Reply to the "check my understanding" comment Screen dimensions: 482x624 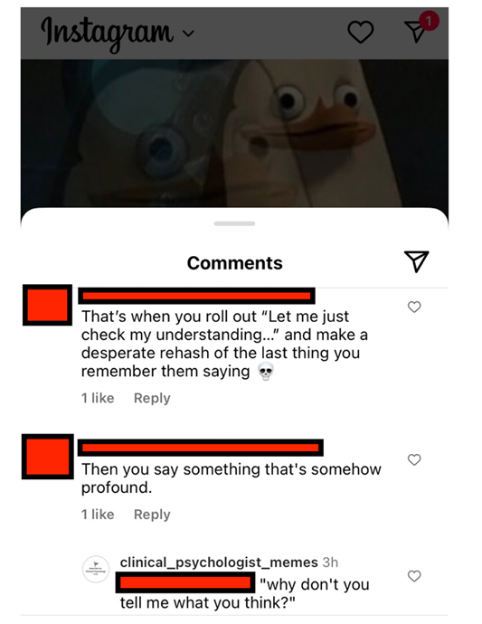(x=152, y=398)
